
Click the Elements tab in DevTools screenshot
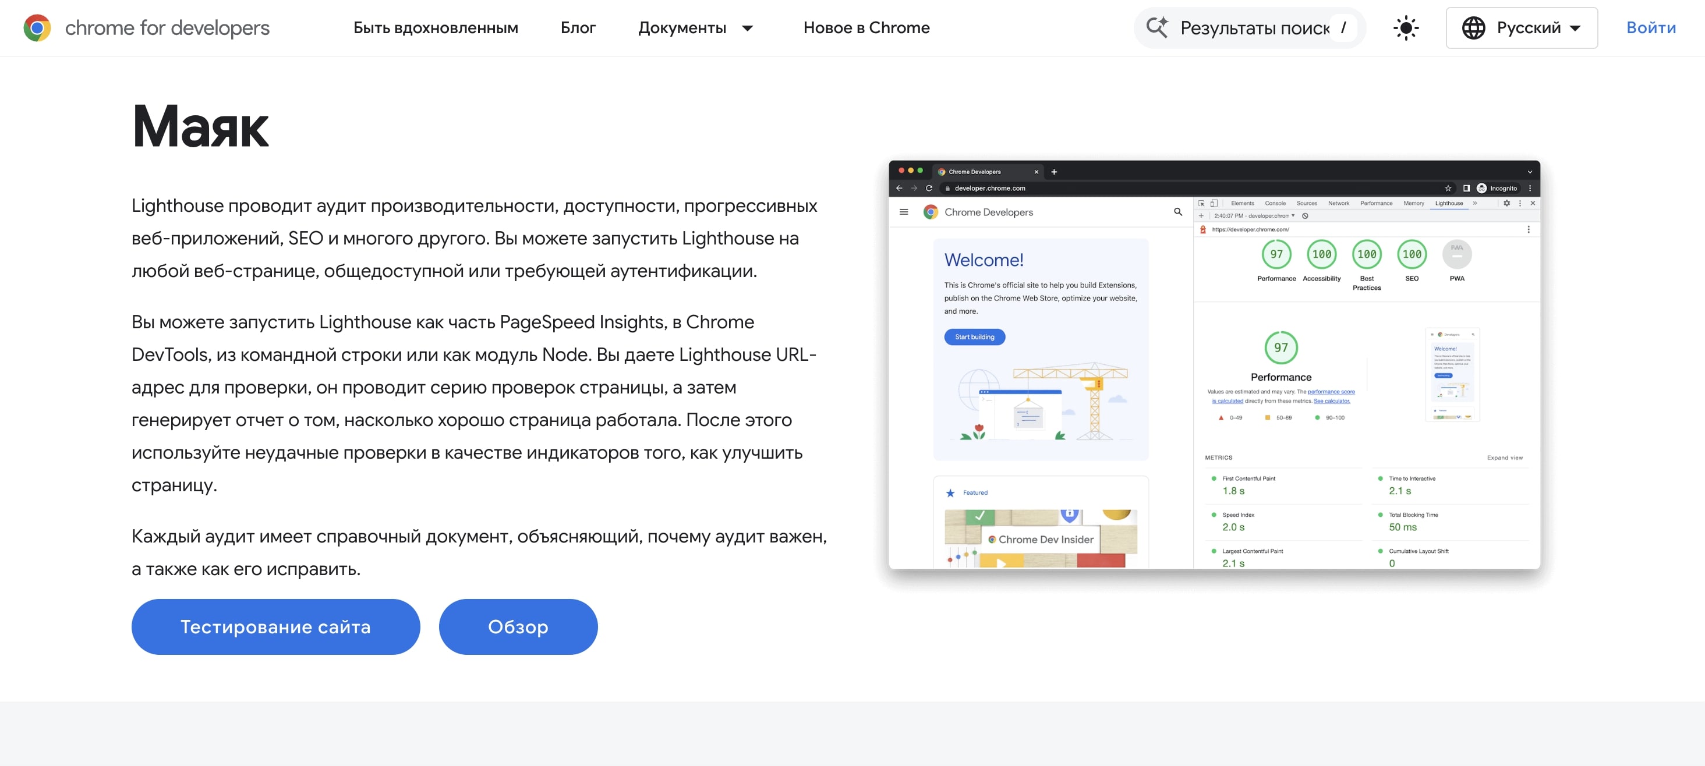(x=1242, y=204)
